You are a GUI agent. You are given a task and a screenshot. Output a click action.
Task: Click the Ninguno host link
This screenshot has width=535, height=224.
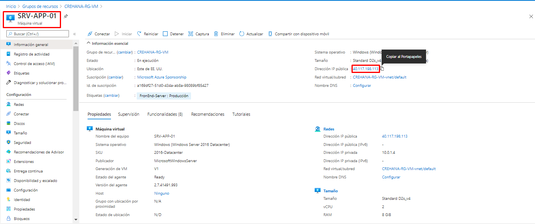click(162, 193)
